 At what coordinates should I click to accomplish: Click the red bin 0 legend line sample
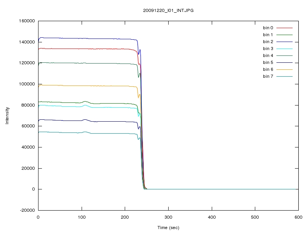tap(285, 28)
